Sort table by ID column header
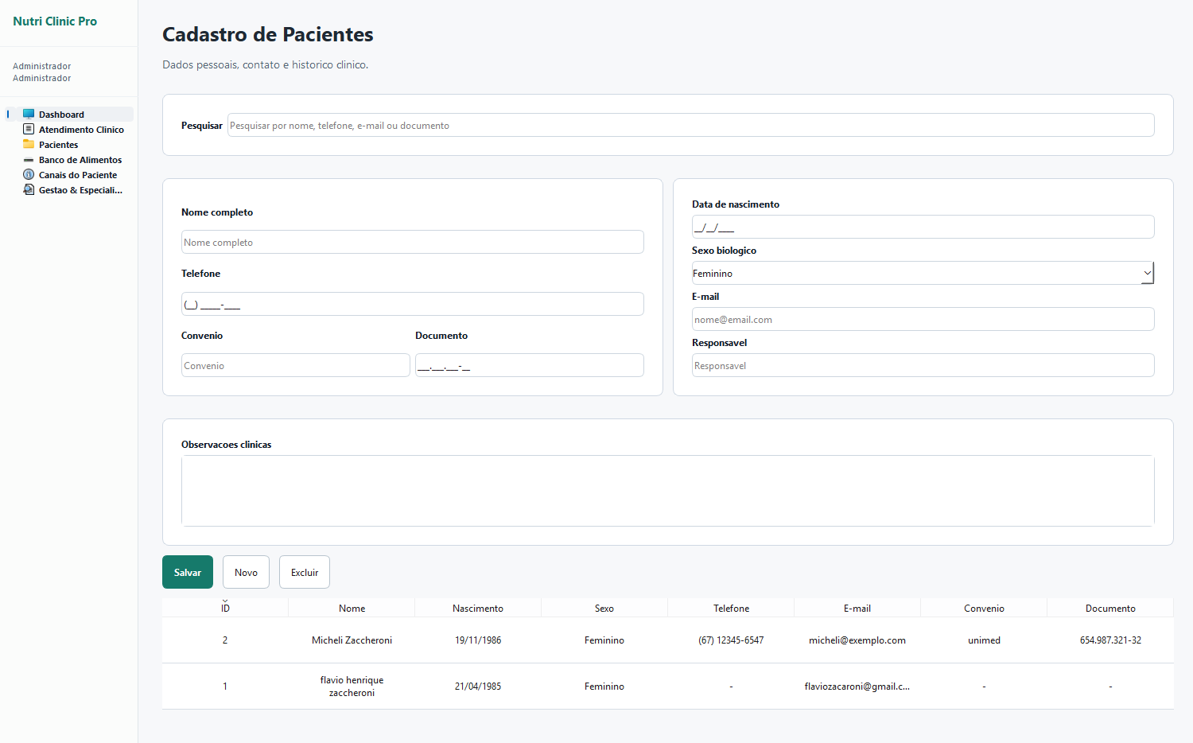 click(225, 608)
